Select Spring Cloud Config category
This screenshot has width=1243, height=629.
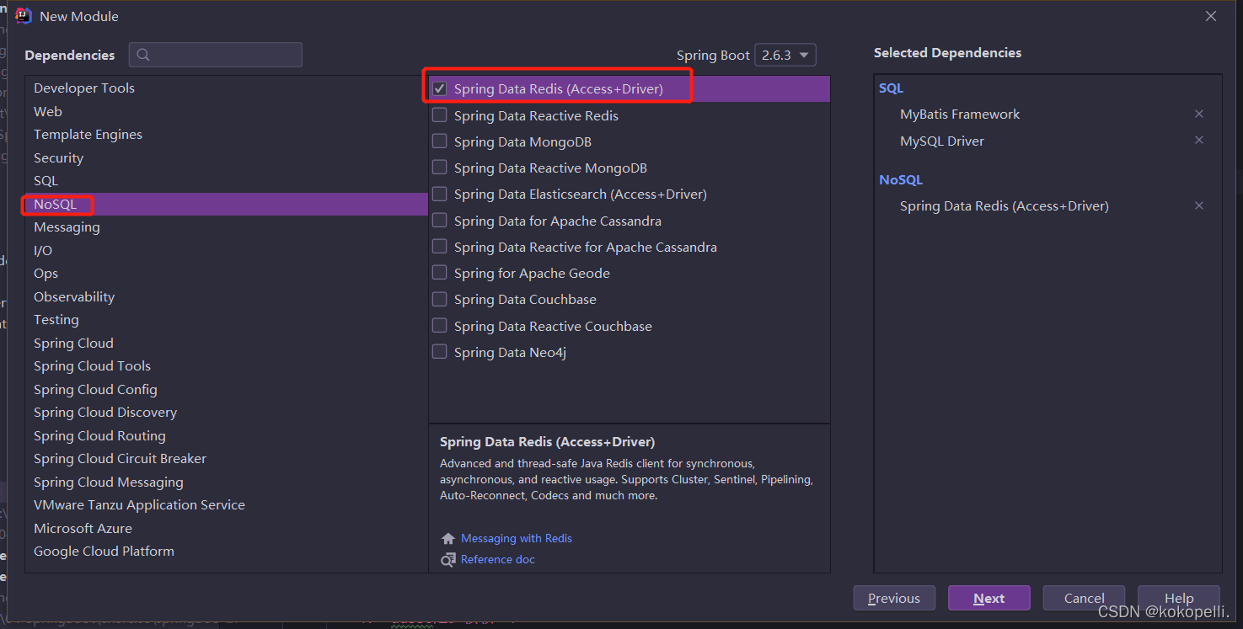(x=227, y=389)
